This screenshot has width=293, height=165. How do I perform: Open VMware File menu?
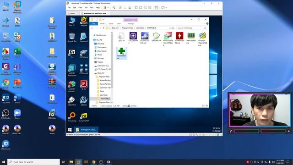[x=69, y=8]
